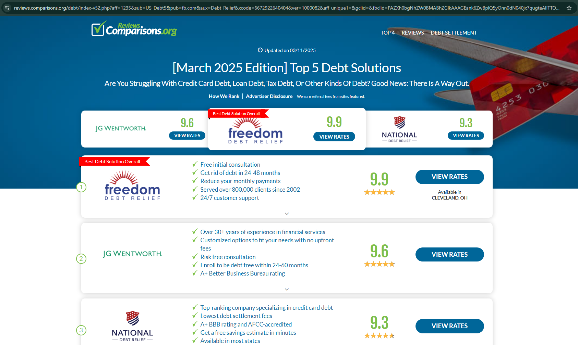Screen dimensions: 578x345
Task: Bookmark this page with the star icon
Action: [x=569, y=8]
